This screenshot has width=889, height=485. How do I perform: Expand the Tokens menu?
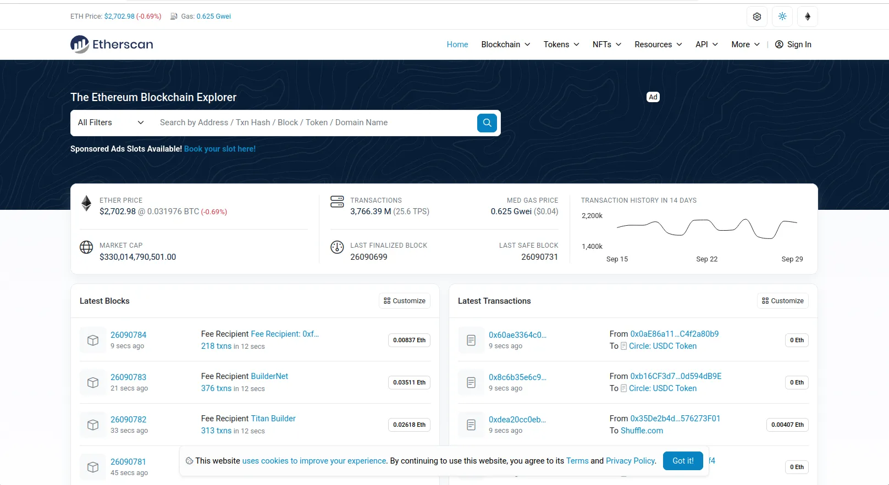point(561,44)
